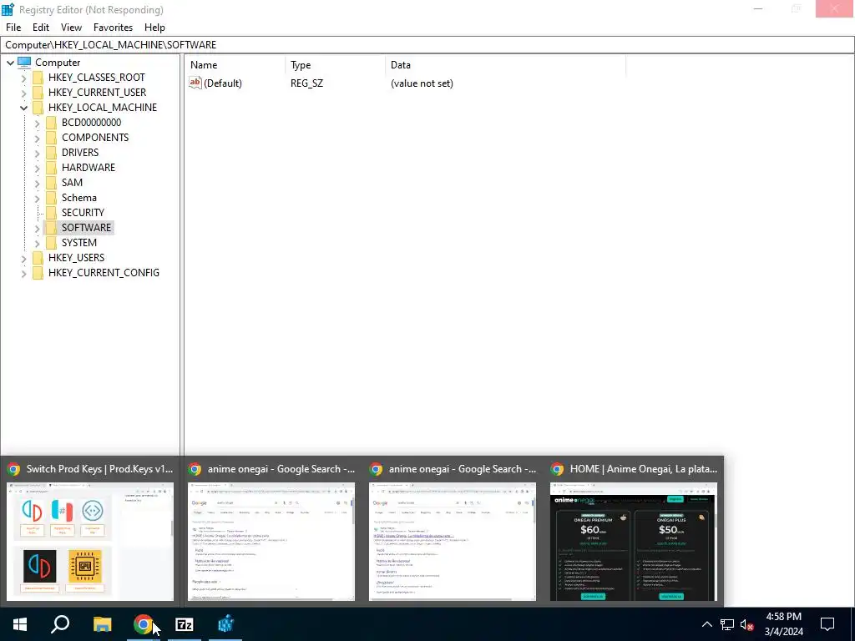Click the HKEY_CLASSES_ROOT folder icon
Viewport: 855px width, 641px height.
pos(38,78)
